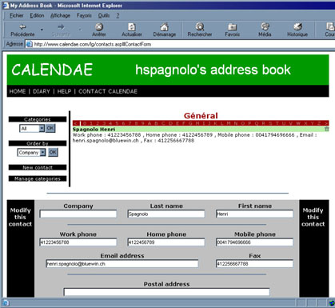Screen dimensions: 335x308
Task: Open the DIARY navigation link
Action: point(42,91)
